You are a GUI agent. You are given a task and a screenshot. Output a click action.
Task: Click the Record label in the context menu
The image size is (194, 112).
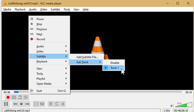click(41, 39)
